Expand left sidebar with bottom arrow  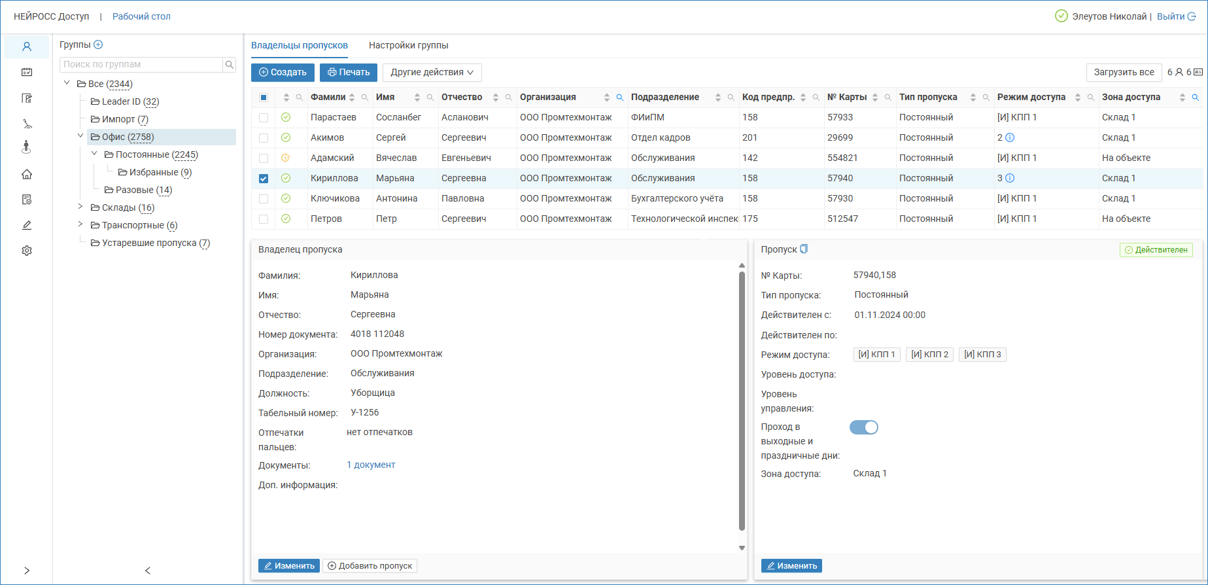[x=27, y=571]
